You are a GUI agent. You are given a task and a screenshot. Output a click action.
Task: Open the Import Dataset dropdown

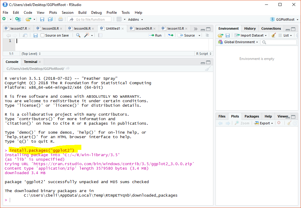coord(251,35)
